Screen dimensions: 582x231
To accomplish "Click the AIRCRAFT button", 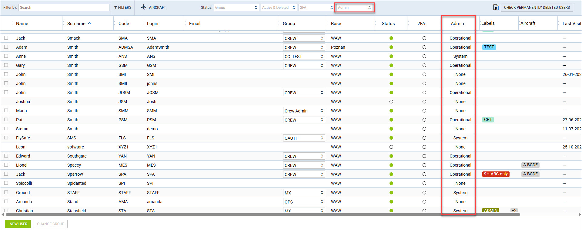I will point(154,8).
